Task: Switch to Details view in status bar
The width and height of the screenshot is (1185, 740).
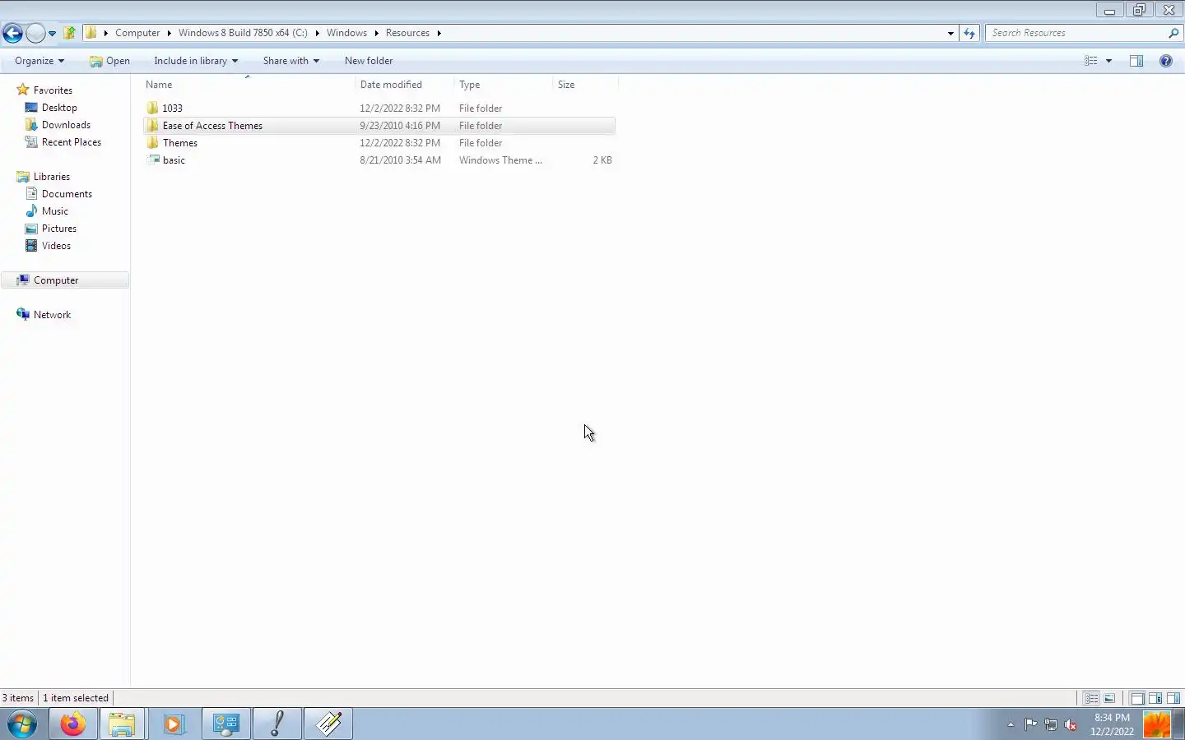Action: point(1091,698)
